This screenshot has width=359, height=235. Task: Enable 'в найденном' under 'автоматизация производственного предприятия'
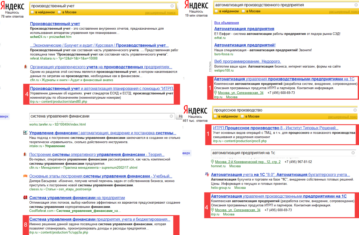(216, 11)
